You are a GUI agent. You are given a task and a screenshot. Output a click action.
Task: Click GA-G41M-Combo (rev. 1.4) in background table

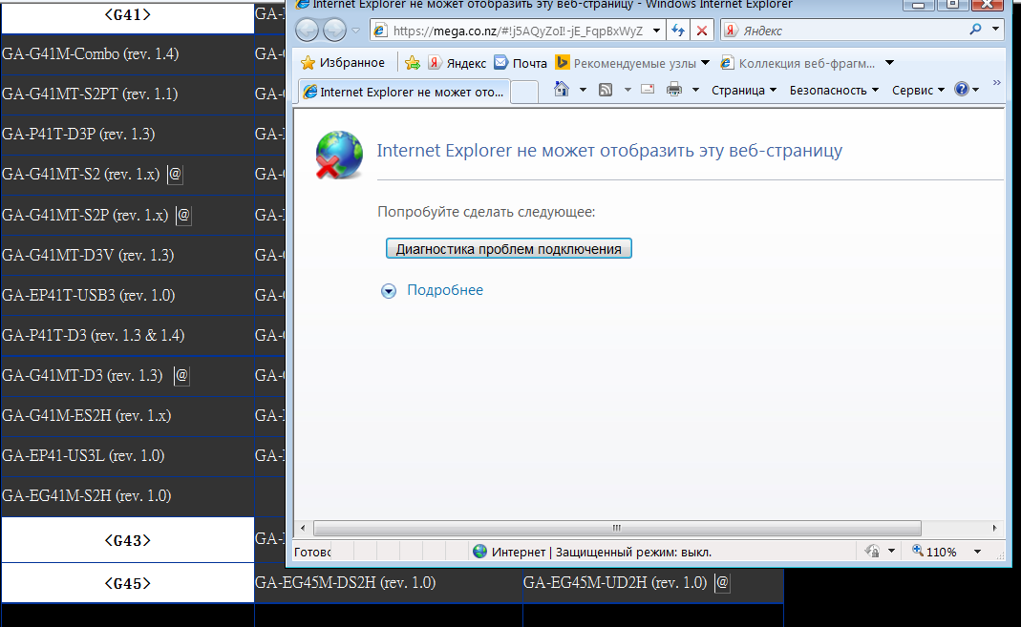pos(91,54)
